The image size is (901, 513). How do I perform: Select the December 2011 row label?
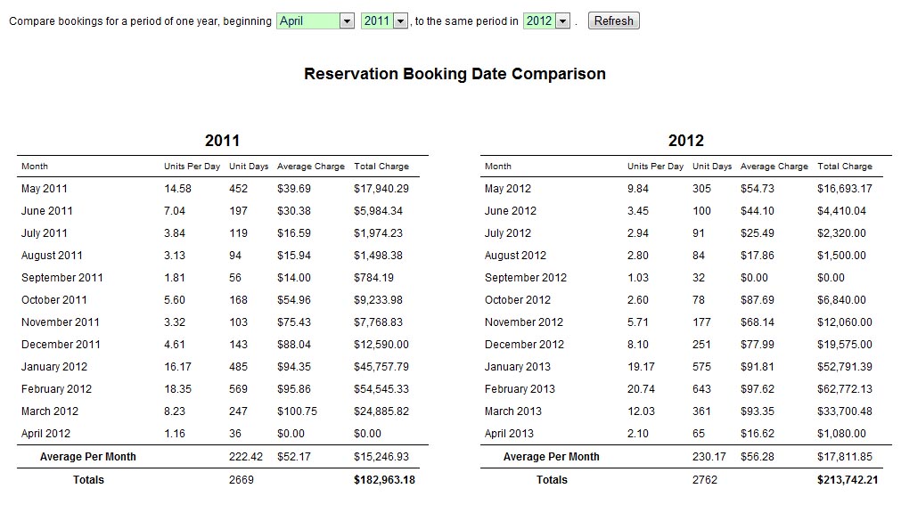61,345
